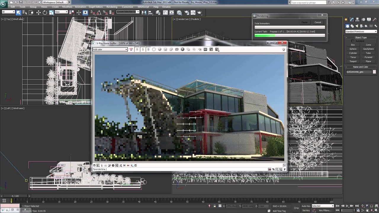Toggle the blue channel in V-Ray frame buffer

click(x=148, y=49)
